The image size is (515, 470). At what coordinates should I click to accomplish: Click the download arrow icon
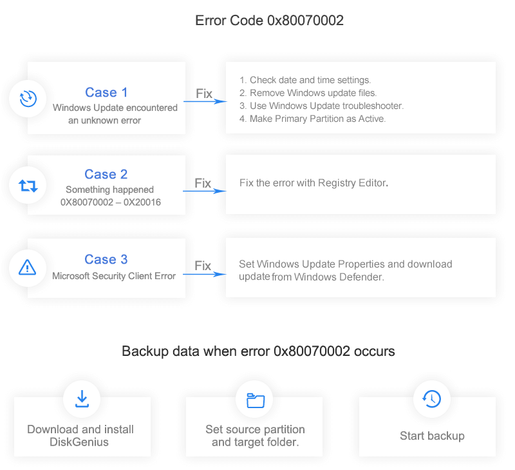tap(82, 399)
